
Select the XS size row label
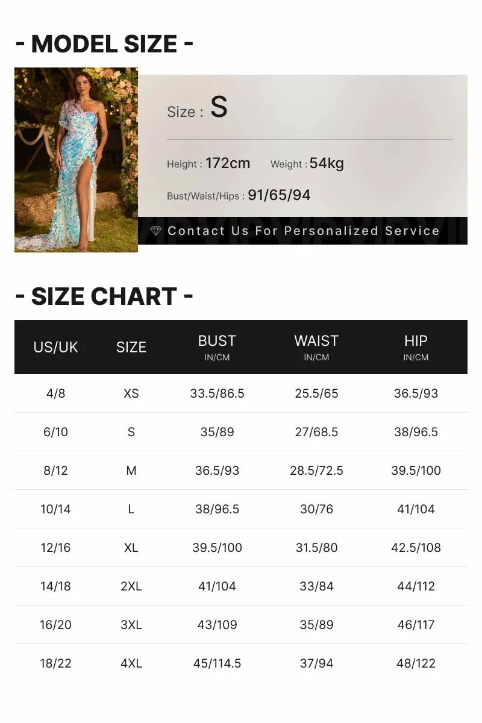(131, 393)
